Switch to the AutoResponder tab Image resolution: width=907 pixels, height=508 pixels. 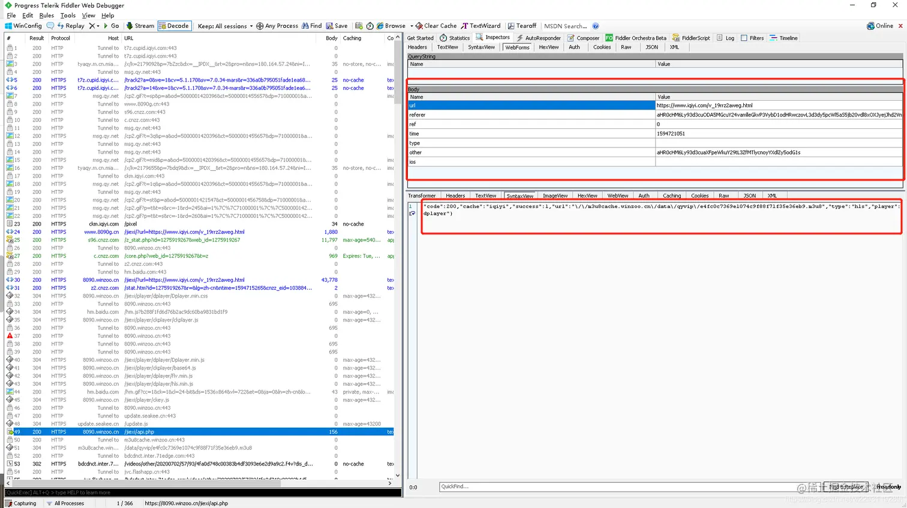click(x=538, y=38)
